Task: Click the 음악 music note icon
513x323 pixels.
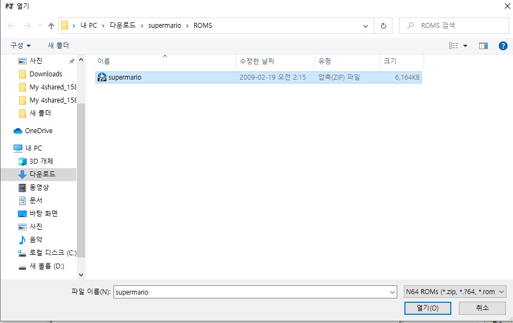Action: pos(22,240)
